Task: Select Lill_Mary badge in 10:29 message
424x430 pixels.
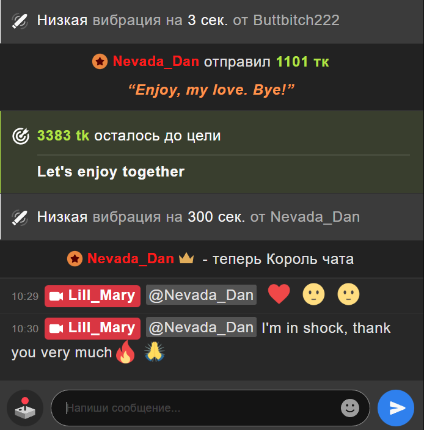Action: click(x=92, y=296)
